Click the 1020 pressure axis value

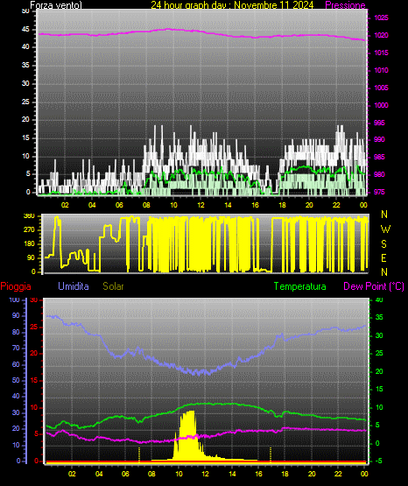381,35
